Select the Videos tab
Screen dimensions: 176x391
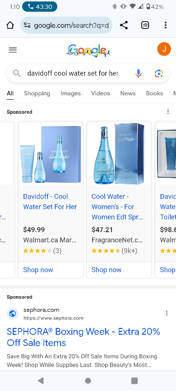tap(100, 93)
